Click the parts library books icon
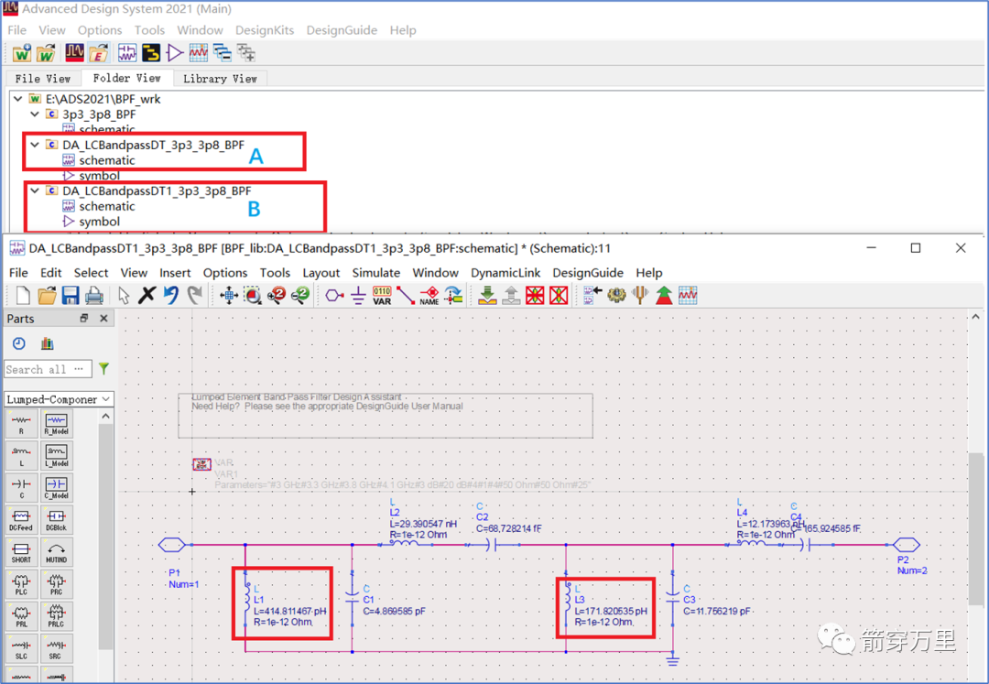The height and width of the screenshot is (684, 989). (x=48, y=343)
